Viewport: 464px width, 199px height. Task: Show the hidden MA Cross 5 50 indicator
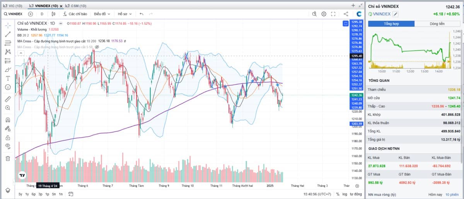coord(97,47)
